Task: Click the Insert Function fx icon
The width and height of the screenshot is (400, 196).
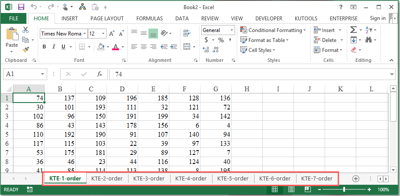Action: tap(100, 74)
